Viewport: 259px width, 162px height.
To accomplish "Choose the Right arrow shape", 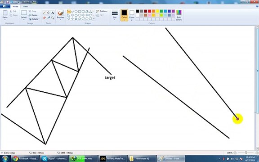I will pos(83,15).
